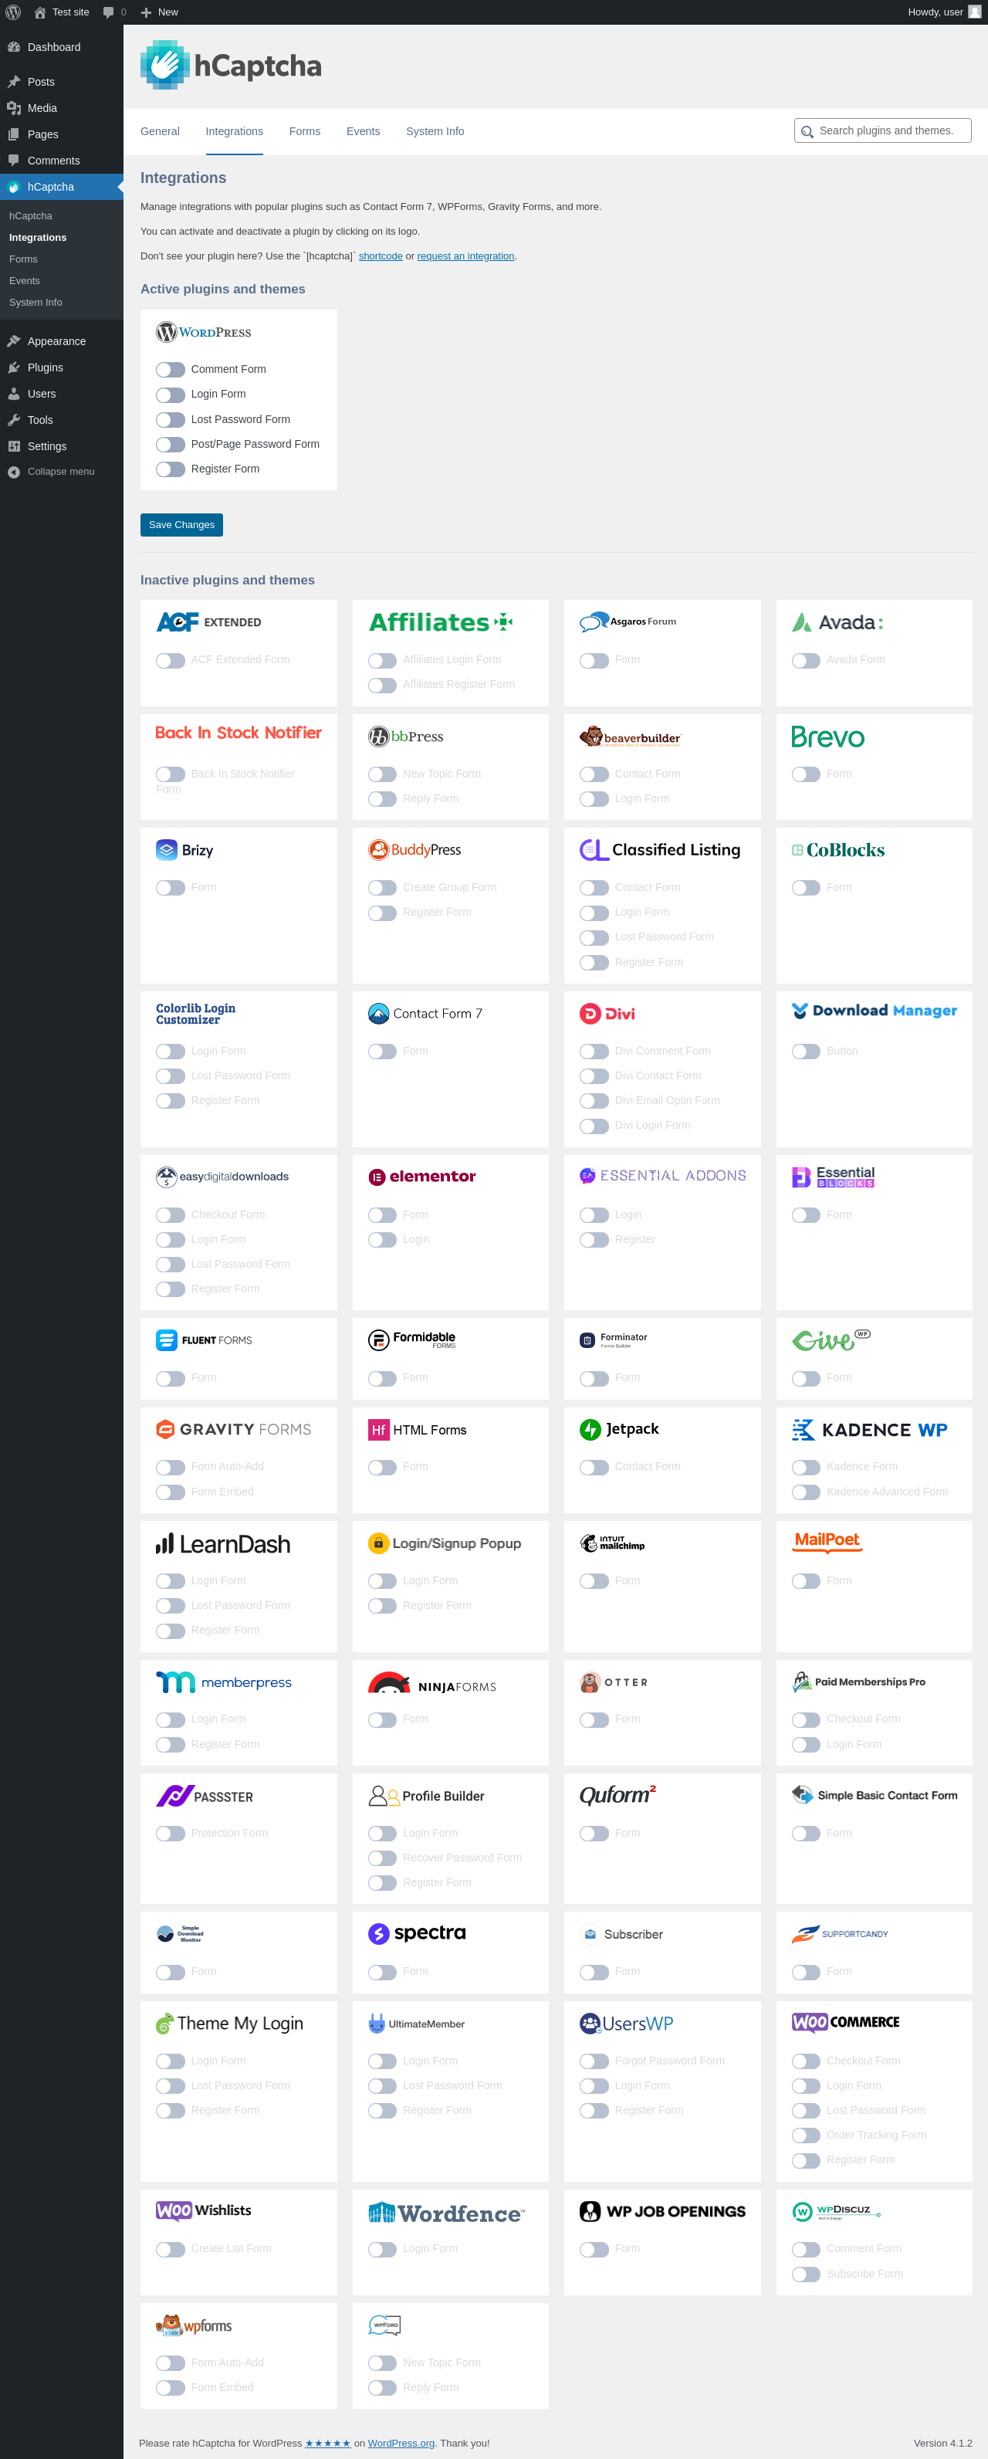
Task: Click the five-star rating link
Action: [x=327, y=2443]
